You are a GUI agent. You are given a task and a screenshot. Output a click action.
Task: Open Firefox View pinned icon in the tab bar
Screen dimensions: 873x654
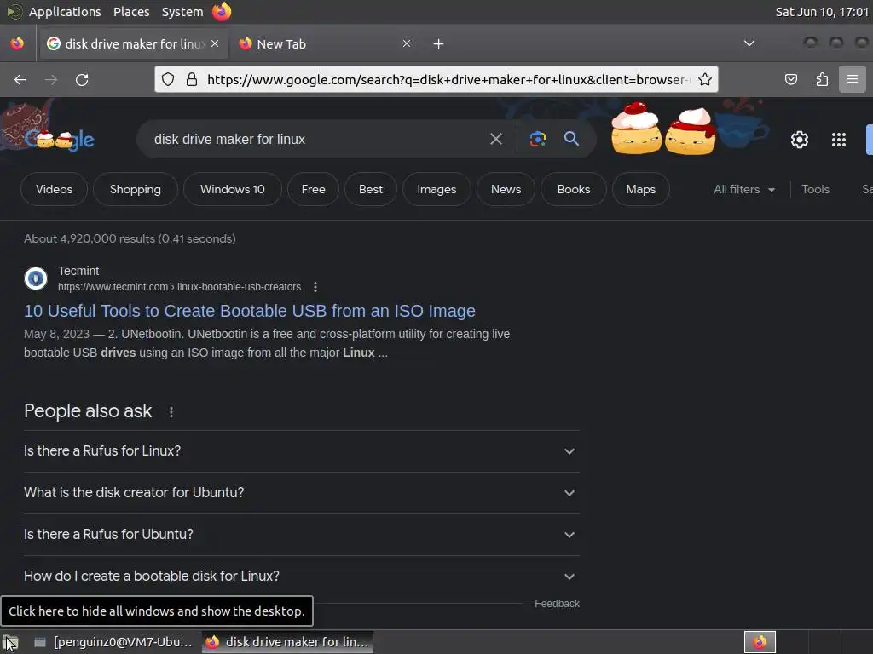[17, 43]
